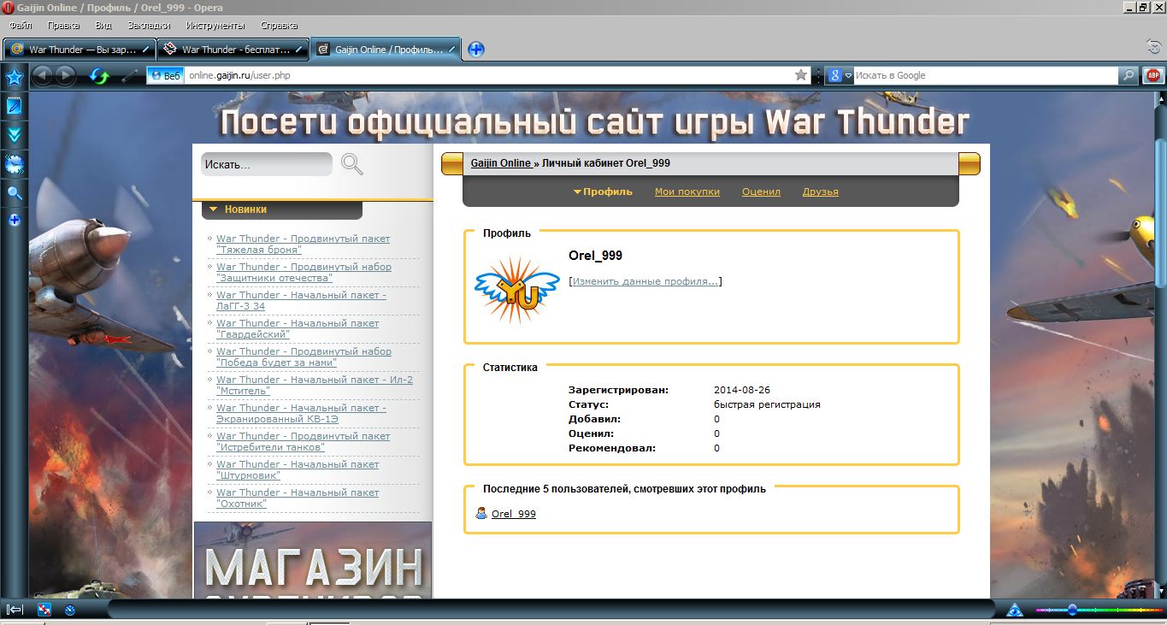Image resolution: width=1167 pixels, height=625 pixels.
Task: Open Notes panel icon in sidebar
Action: 15,107
